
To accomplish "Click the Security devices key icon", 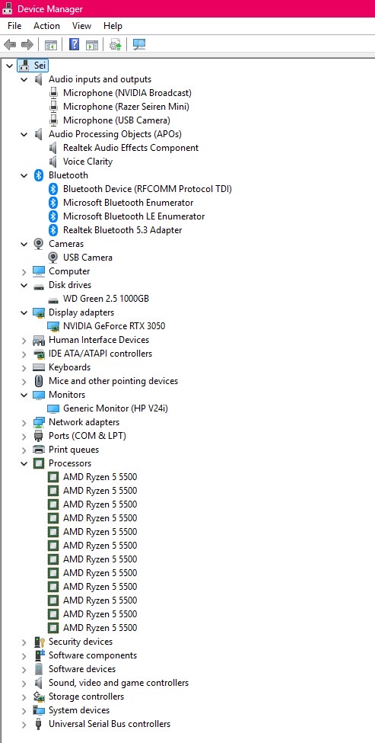I will pos(39,642).
